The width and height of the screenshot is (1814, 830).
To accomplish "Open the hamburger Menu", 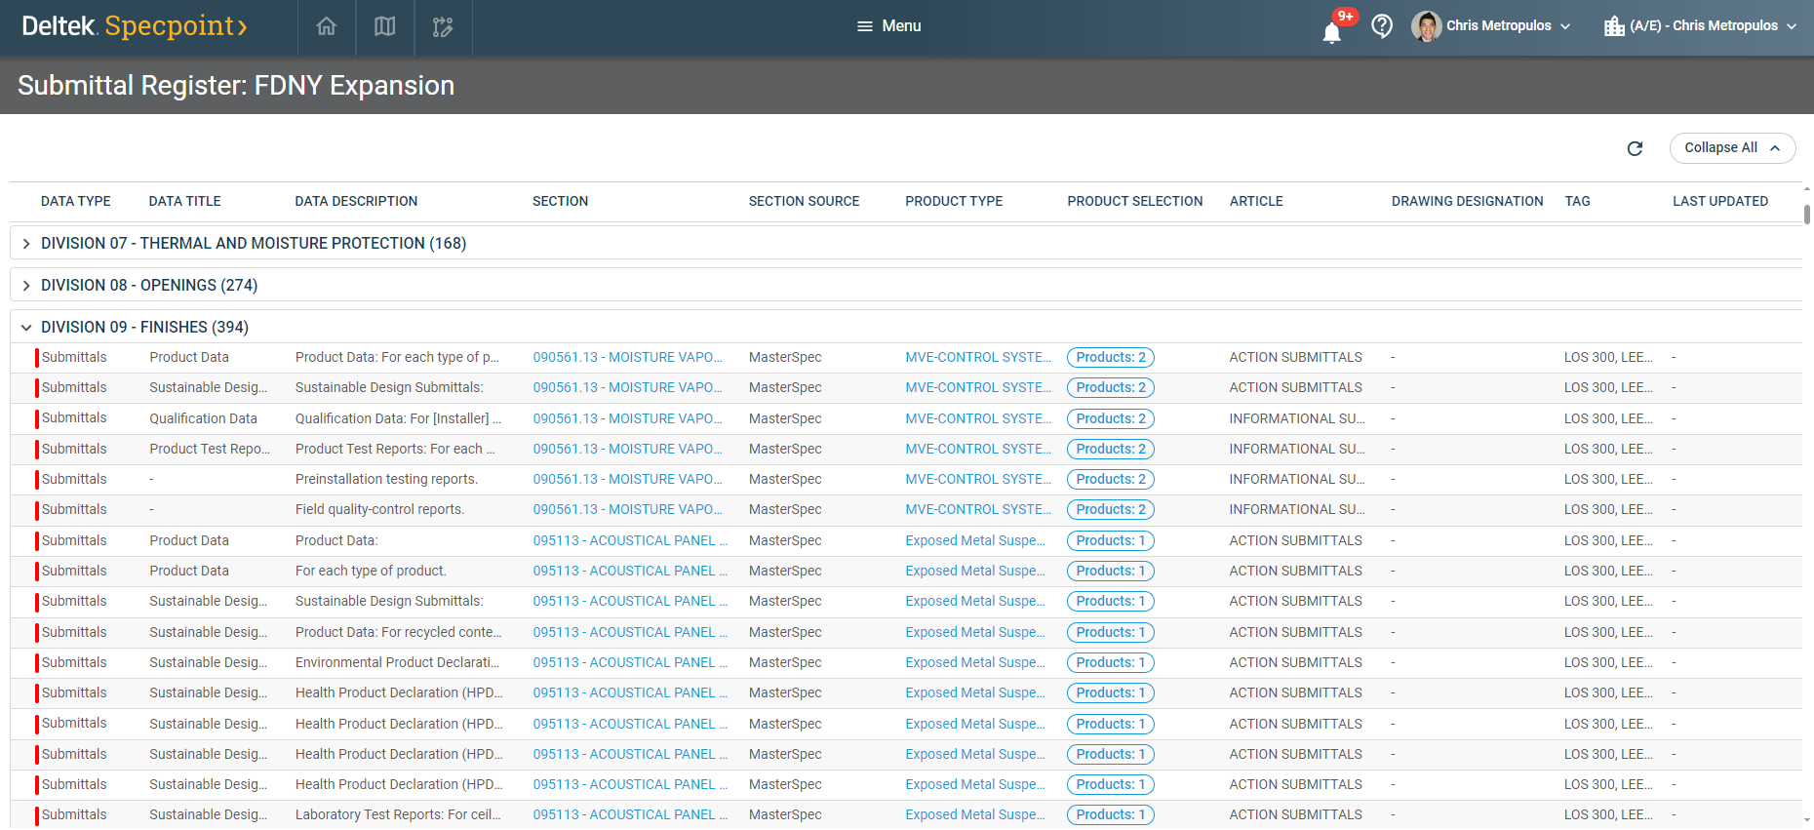I will pos(888,26).
